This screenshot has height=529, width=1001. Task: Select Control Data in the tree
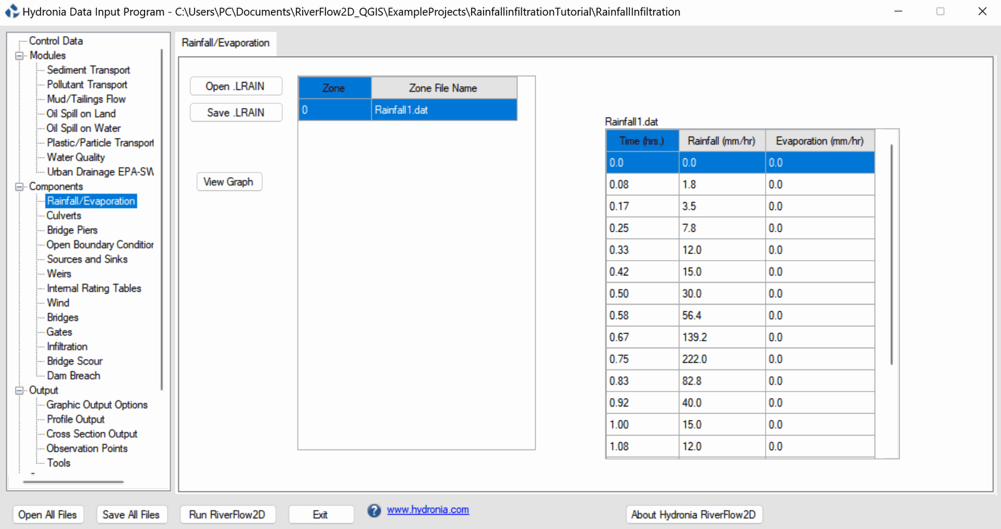pyautogui.click(x=56, y=41)
